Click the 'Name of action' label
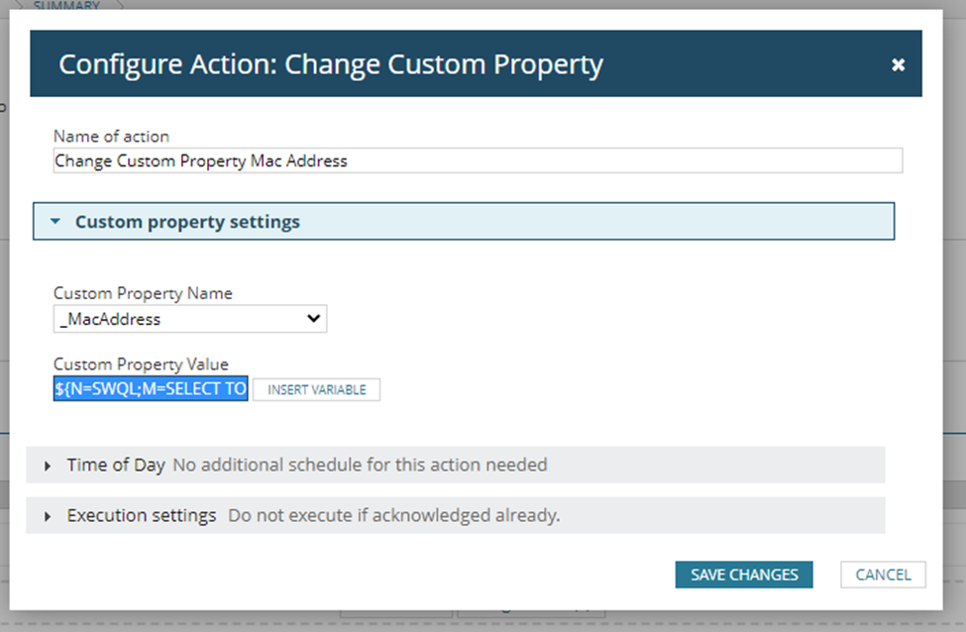966x632 pixels. click(111, 136)
